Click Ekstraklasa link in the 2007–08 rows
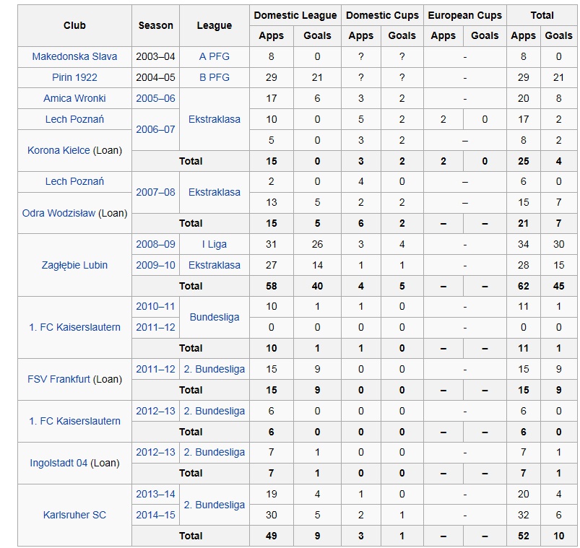The height and width of the screenshot is (548, 580). point(215,192)
